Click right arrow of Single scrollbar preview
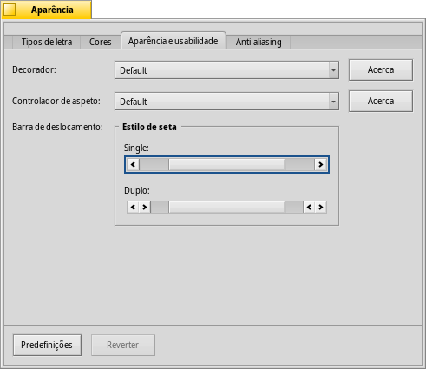This screenshot has width=426, height=369. [320, 165]
